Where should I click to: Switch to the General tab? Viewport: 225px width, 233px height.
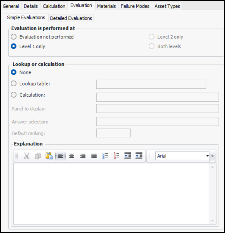pos(11,6)
